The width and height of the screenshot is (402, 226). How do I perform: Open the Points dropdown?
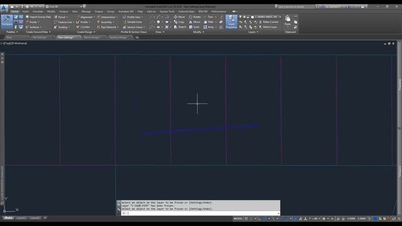coord(32,22)
